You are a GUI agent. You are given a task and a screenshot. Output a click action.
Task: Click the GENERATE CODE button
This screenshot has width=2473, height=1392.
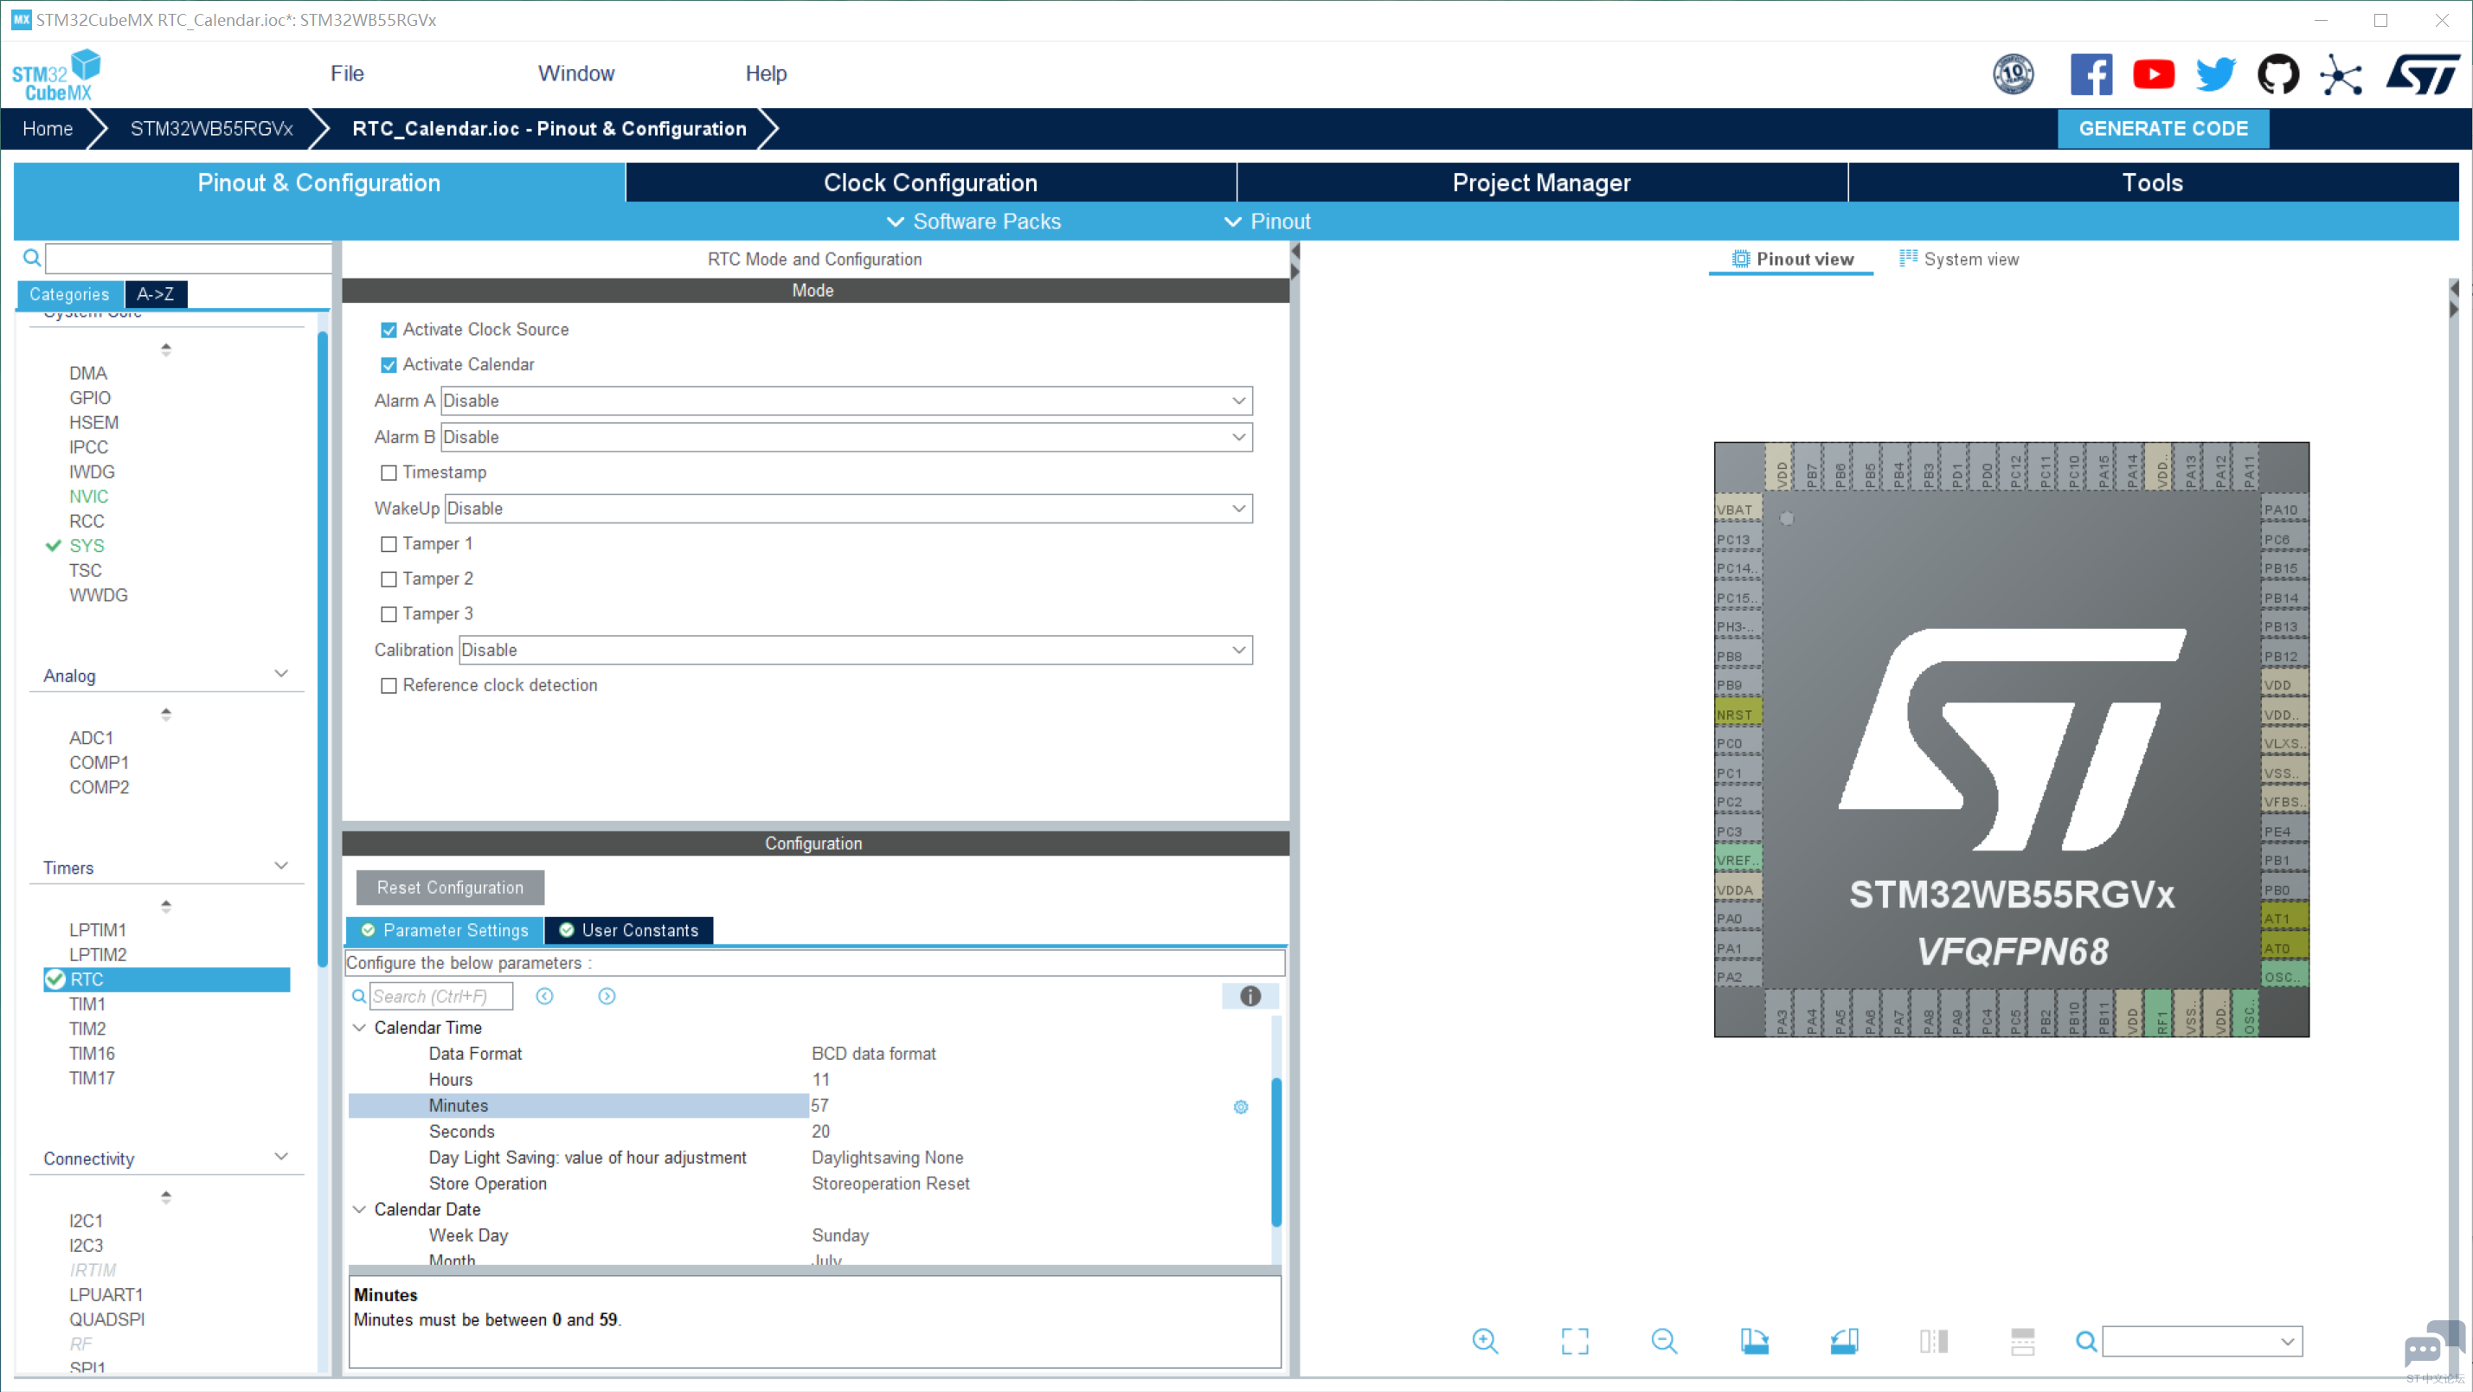tap(2163, 129)
